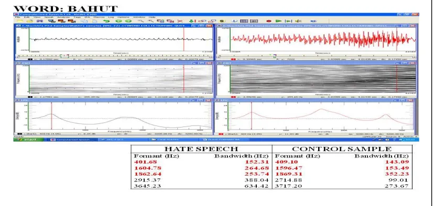Click the left waveform window title bar

(114, 26)
